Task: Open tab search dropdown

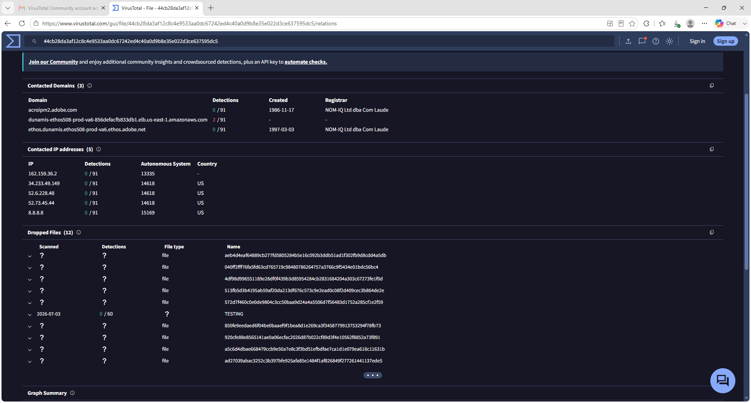Action: pos(7,8)
